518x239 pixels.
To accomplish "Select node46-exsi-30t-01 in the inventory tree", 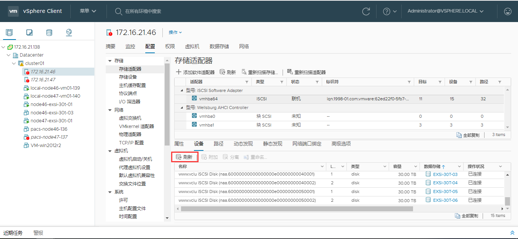I will [x=51, y=104].
